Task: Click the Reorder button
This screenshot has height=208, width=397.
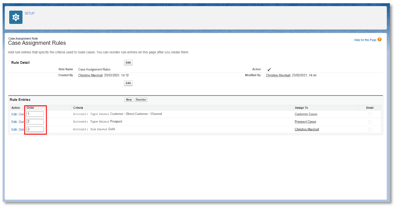Action: point(141,100)
